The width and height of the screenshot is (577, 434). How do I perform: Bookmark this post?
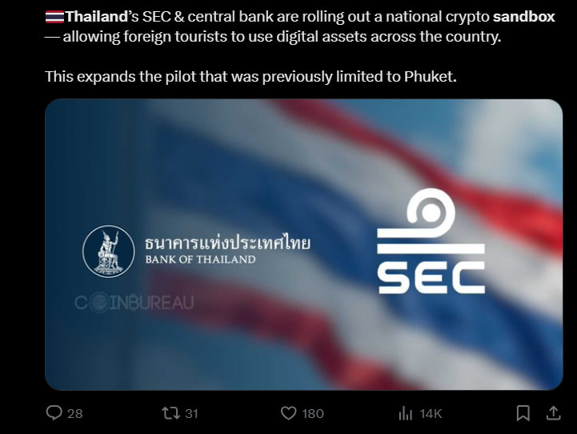523,413
